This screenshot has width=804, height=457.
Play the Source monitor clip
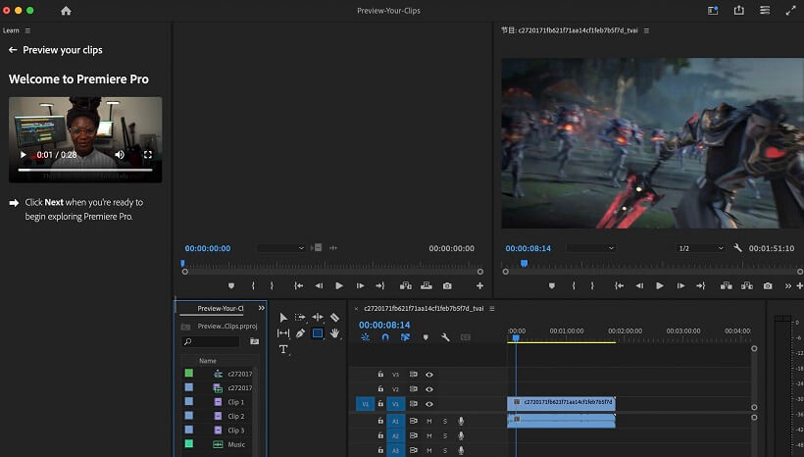click(x=339, y=285)
